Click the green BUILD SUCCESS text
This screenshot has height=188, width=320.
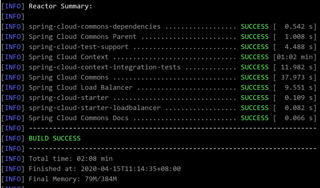55,139
